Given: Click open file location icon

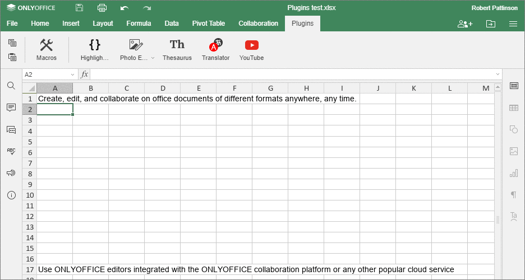Looking at the screenshot, I should (491, 24).
